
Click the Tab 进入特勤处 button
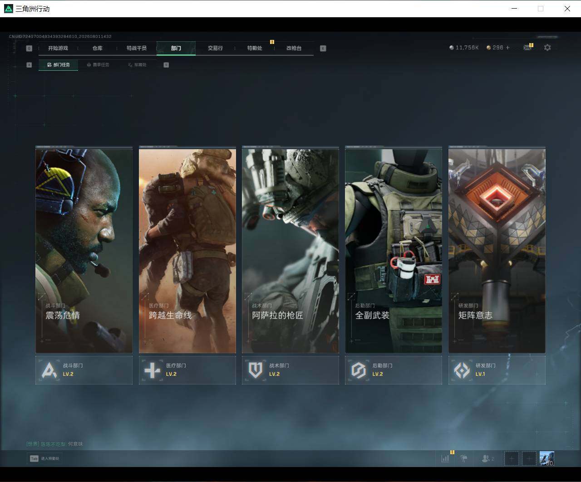(x=44, y=458)
